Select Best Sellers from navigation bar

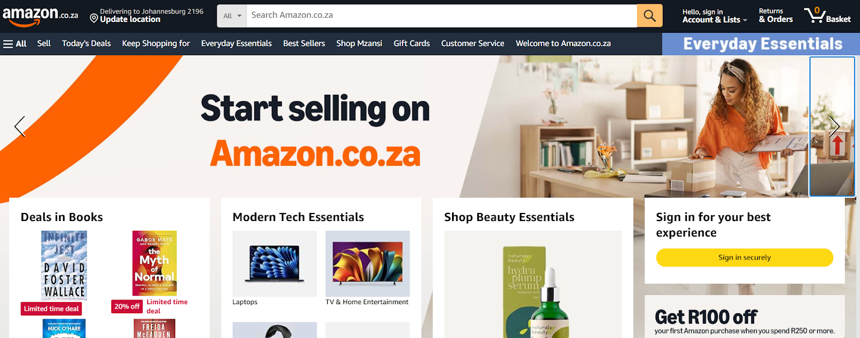(304, 43)
